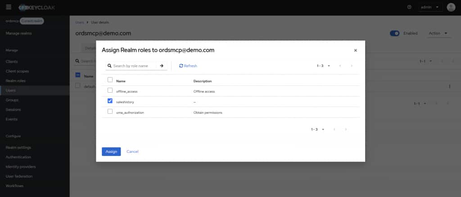Open background page's bottom 1-1 pagination dropdown
The image size is (461, 197).
pyautogui.click(x=420, y=103)
